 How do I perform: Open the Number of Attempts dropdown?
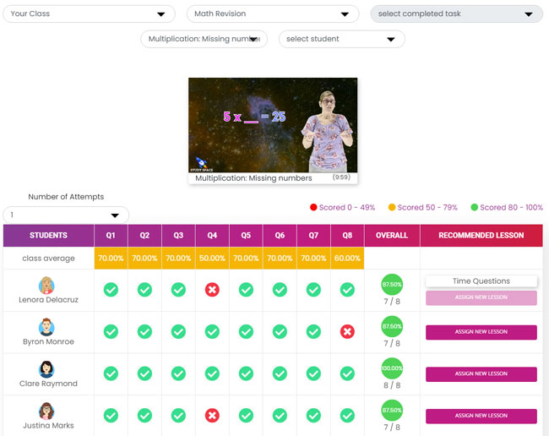(66, 215)
